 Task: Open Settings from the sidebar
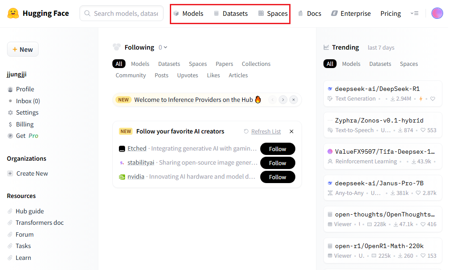click(x=23, y=112)
